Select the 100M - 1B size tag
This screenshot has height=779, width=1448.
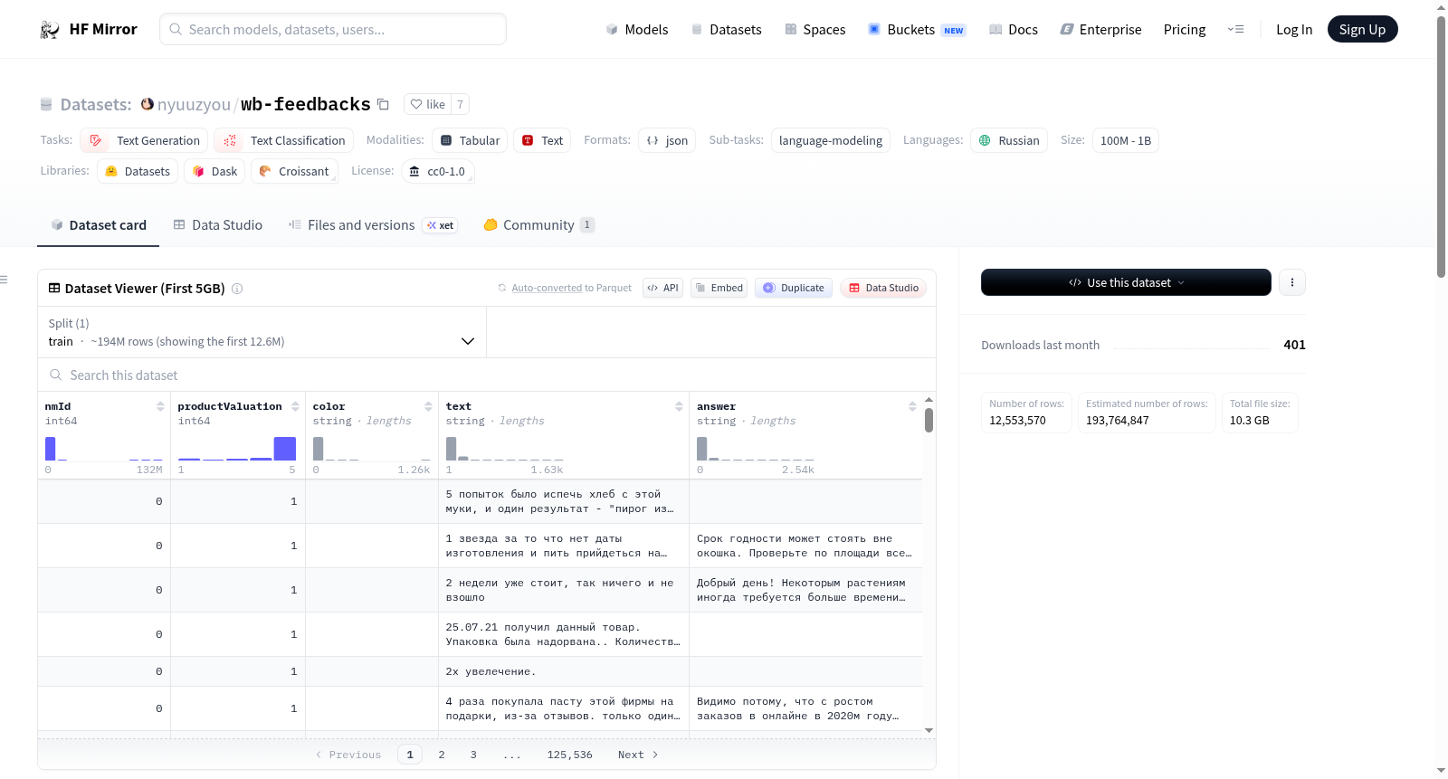[x=1126, y=140]
